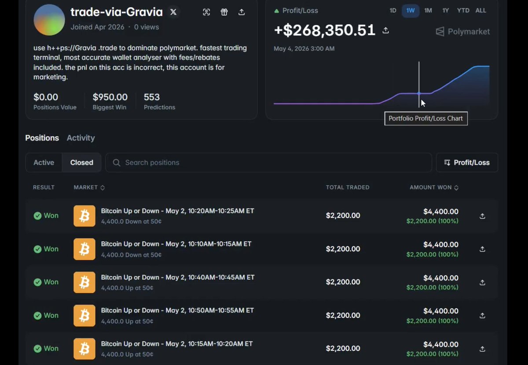Click the share icon in profile header
The height and width of the screenshot is (365, 528).
(x=242, y=12)
